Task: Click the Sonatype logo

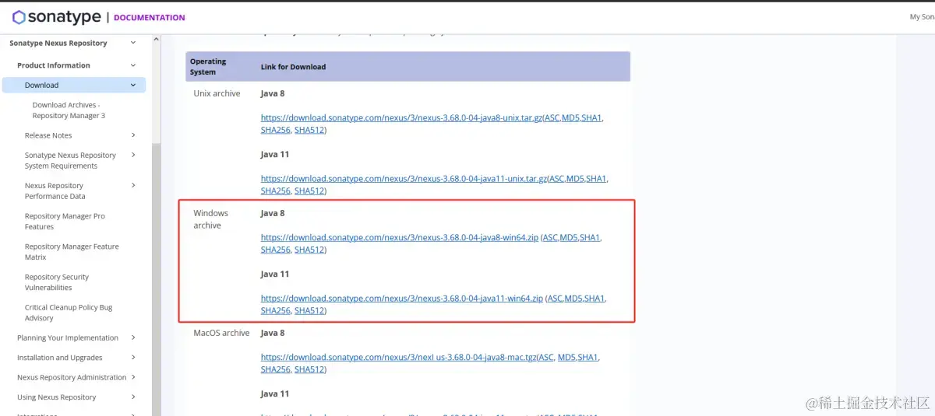Action: [x=57, y=17]
